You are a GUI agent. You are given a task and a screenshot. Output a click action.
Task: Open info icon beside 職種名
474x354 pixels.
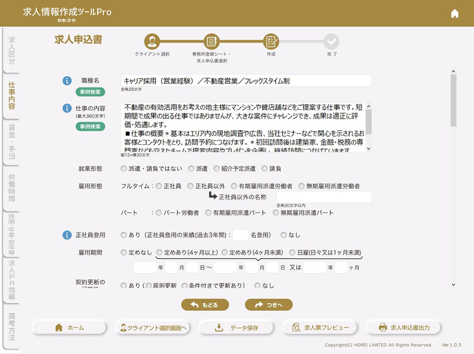pos(67,80)
